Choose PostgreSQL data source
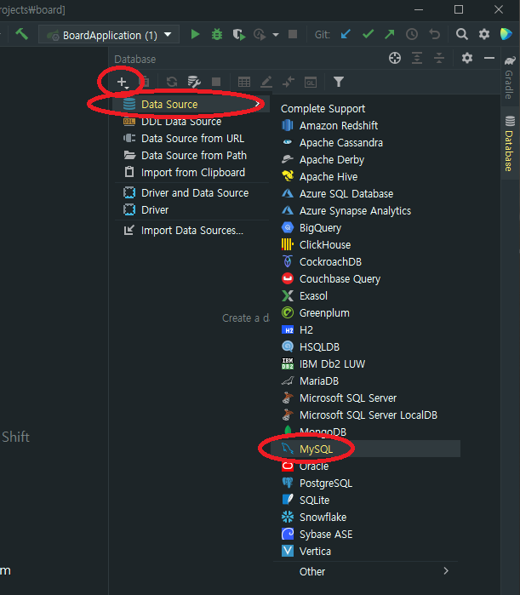This screenshot has height=595, width=520. pyautogui.click(x=367, y=483)
